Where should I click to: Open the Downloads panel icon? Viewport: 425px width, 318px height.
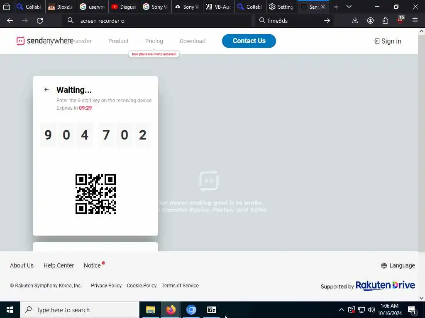pyautogui.click(x=355, y=21)
